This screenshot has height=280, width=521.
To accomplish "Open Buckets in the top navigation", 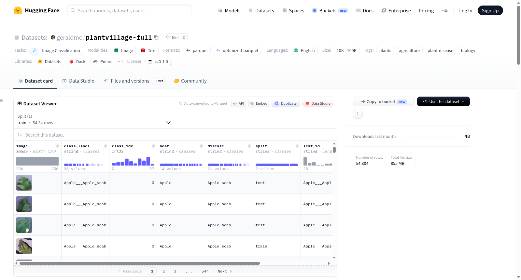I will point(330,10).
